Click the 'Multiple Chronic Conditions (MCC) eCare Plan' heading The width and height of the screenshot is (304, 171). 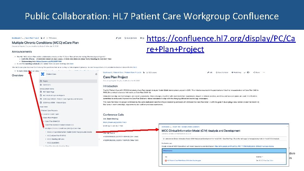pos(45,43)
